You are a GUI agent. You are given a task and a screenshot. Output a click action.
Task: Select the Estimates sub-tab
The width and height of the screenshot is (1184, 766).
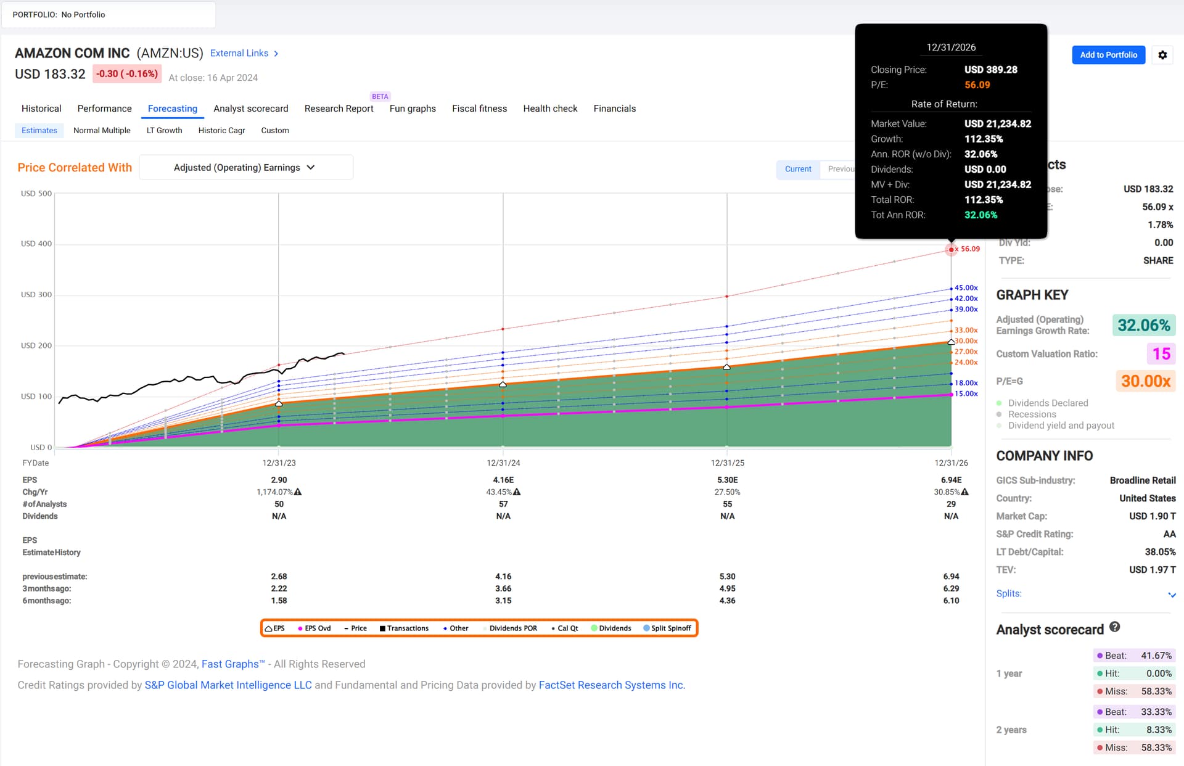pyautogui.click(x=39, y=130)
